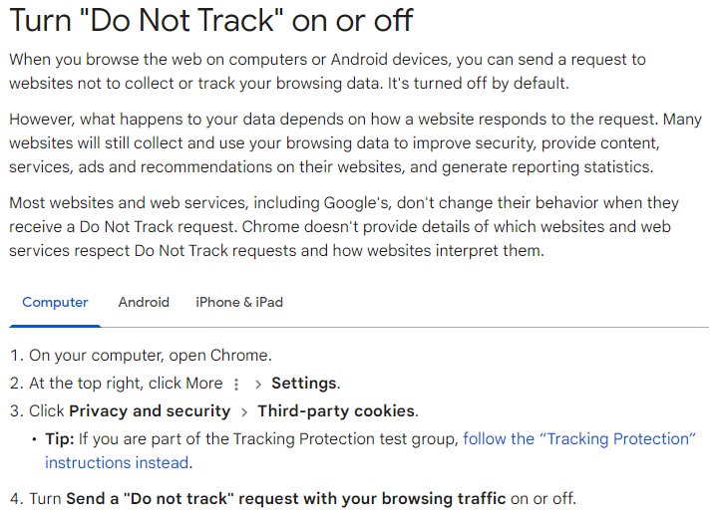Click the three-dot More icon

point(236,385)
